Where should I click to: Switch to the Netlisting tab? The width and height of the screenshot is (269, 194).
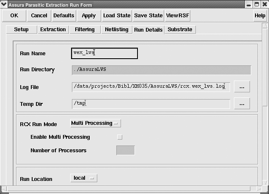click(x=117, y=30)
